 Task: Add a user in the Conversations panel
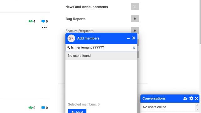pyautogui.click(x=185, y=98)
